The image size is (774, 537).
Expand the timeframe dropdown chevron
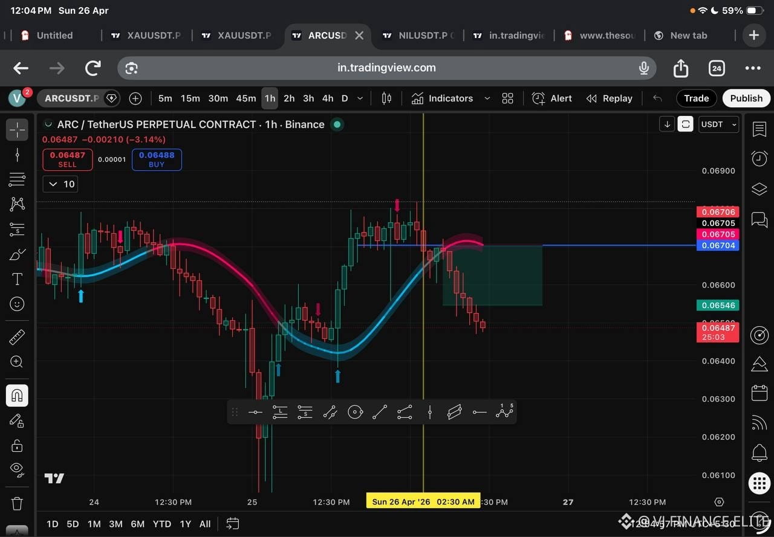360,98
